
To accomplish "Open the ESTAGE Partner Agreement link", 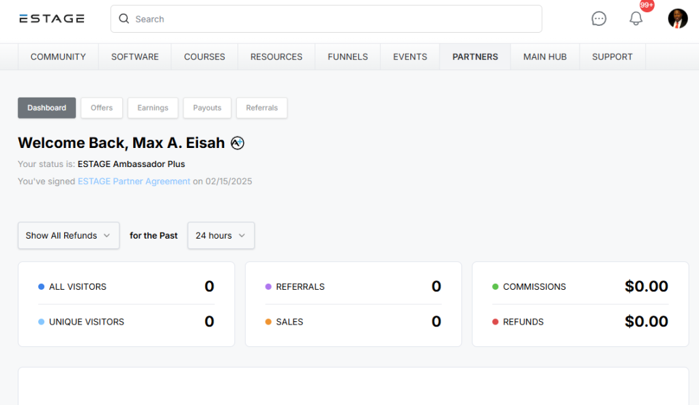I will (134, 181).
